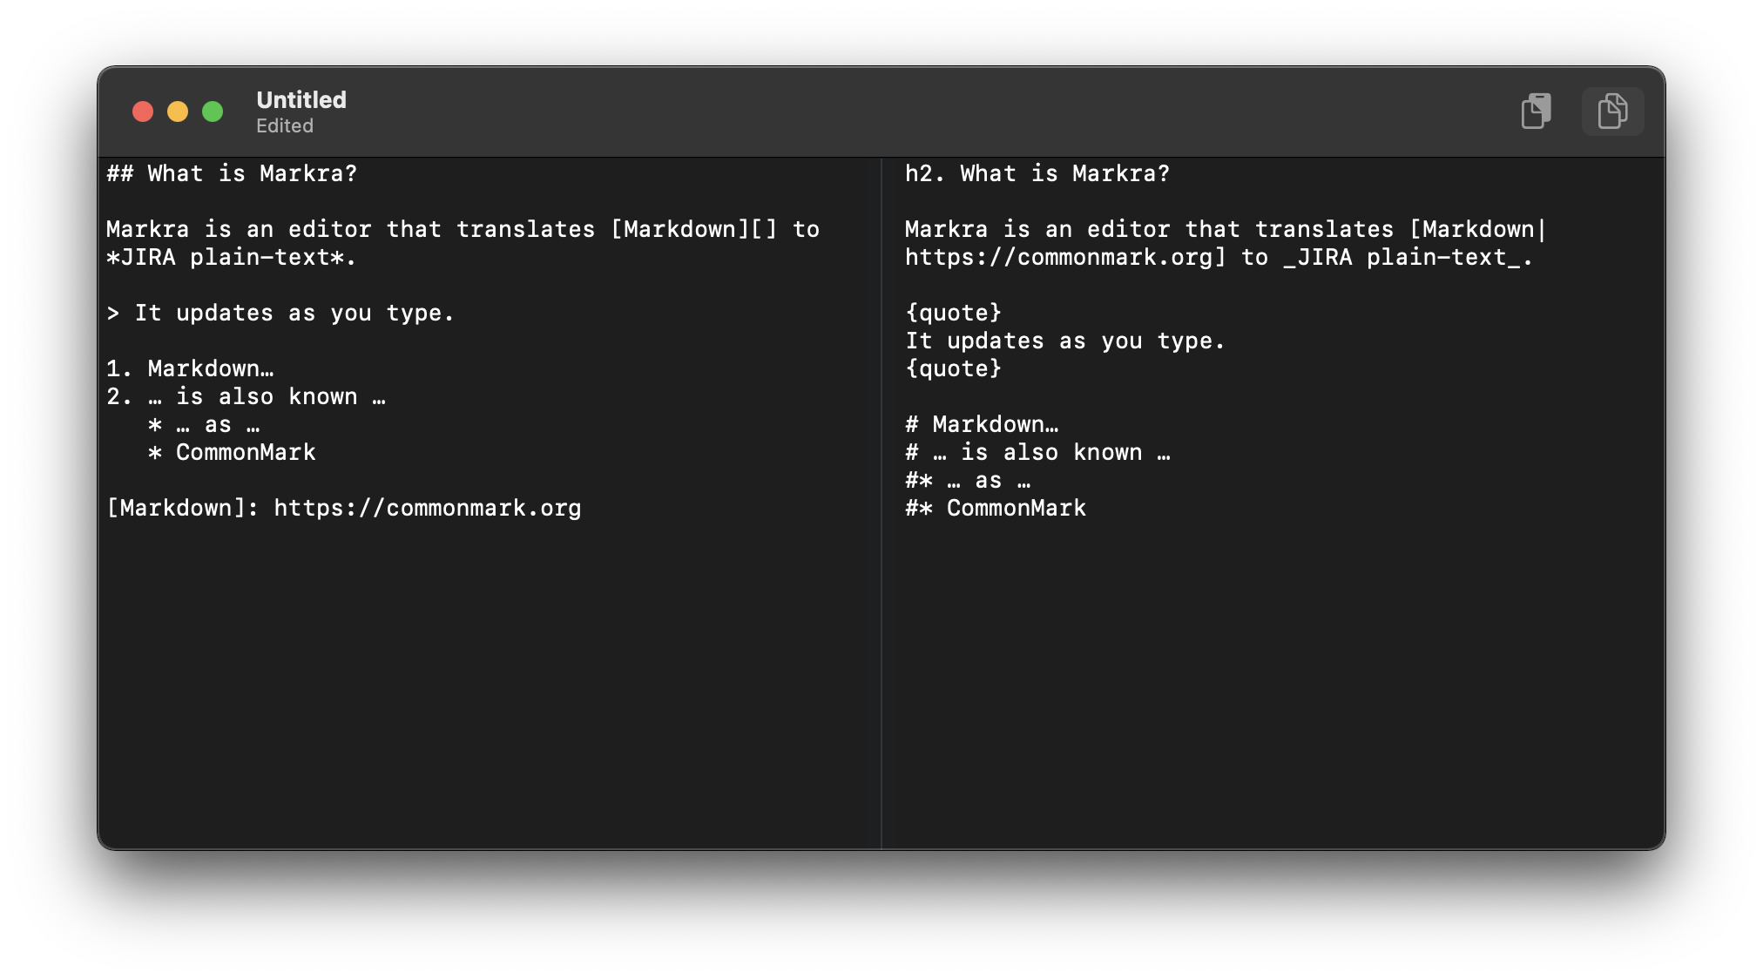The image size is (1763, 979).
Task: Close the Untitled window with red button
Action: coord(143,111)
